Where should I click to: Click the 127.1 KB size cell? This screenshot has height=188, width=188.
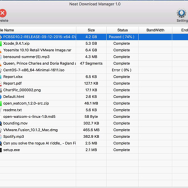point(91,83)
